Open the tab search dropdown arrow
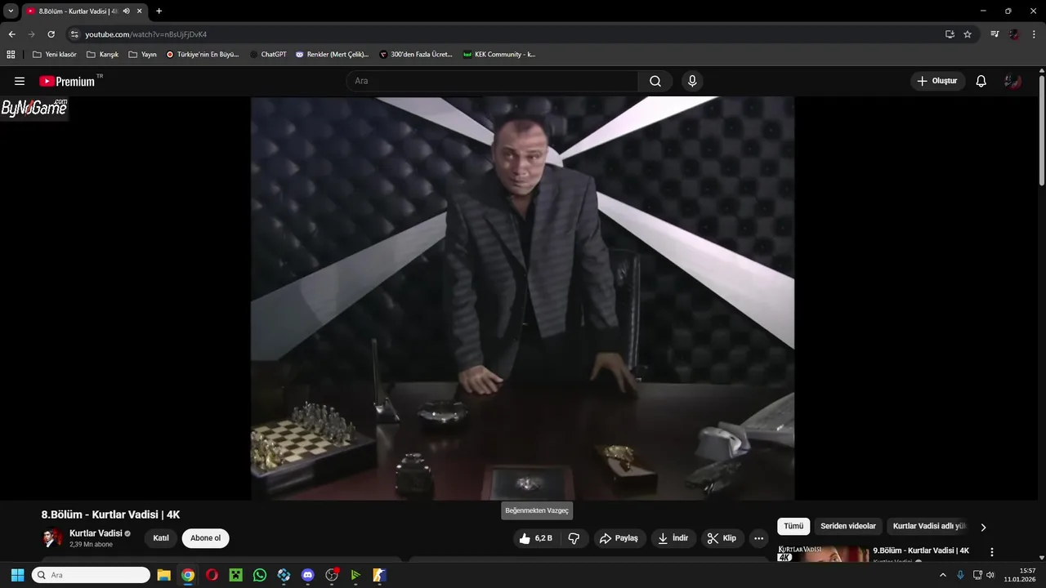1046x588 pixels. click(11, 11)
